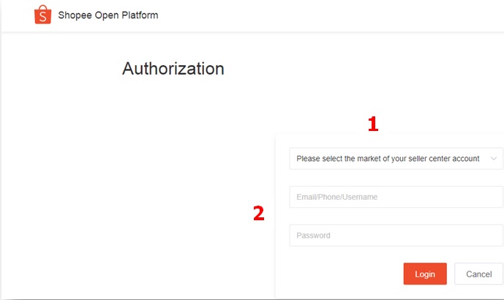Click the orange Login button
The height and width of the screenshot is (300, 504).
pos(425,274)
